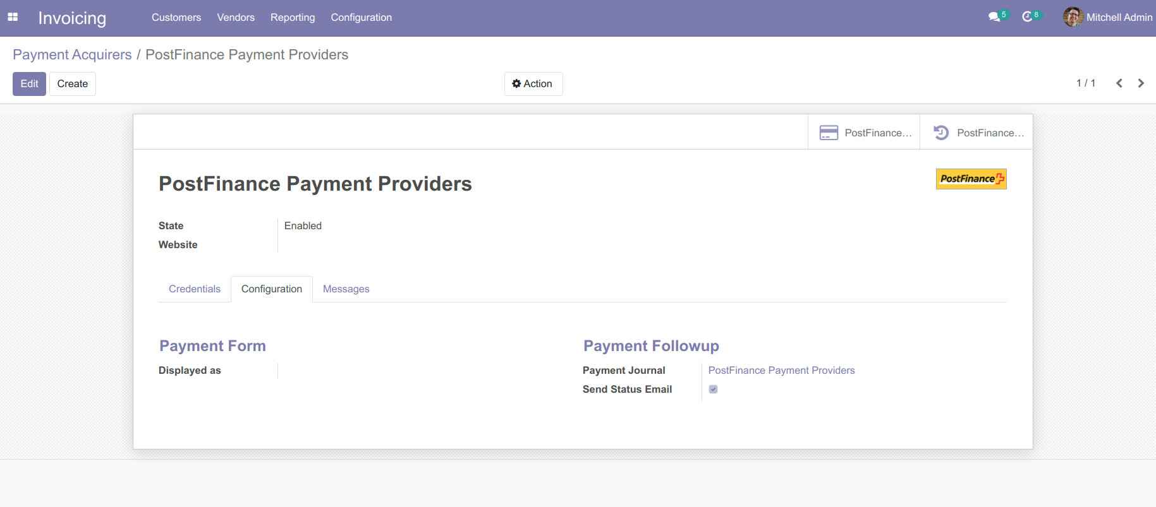The image size is (1156, 507).
Task: Go to the next record arrow
Action: 1141,83
